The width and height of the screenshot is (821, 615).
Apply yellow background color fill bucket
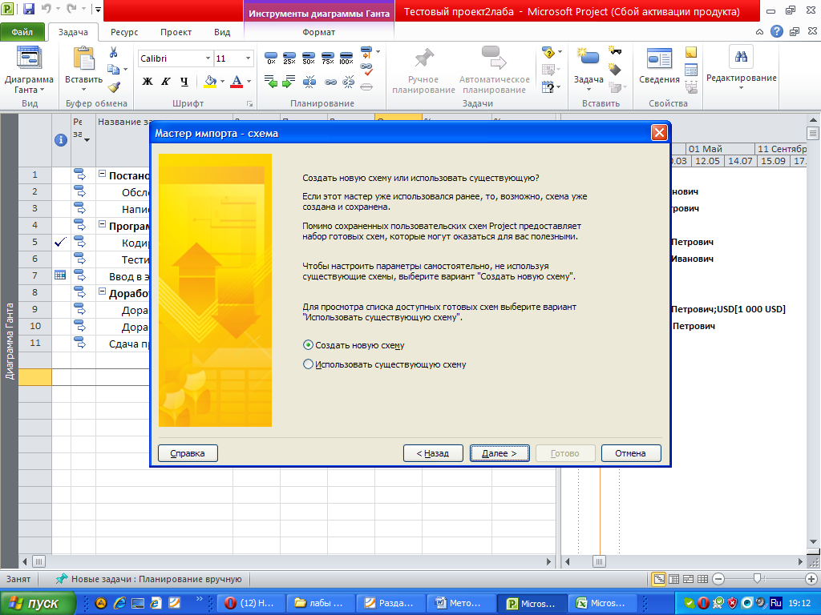(210, 82)
